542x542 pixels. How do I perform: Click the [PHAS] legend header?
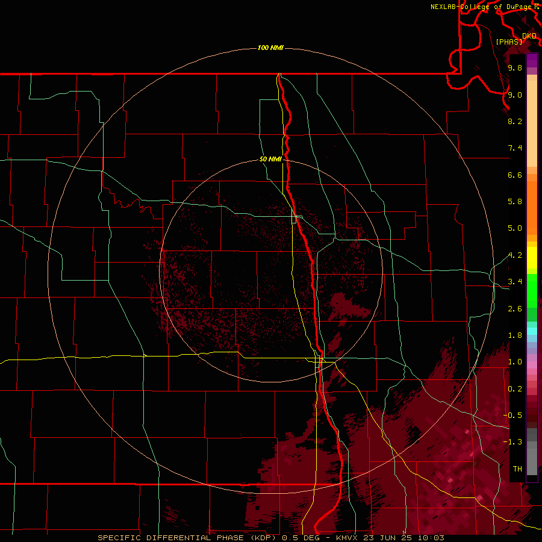tap(509, 42)
